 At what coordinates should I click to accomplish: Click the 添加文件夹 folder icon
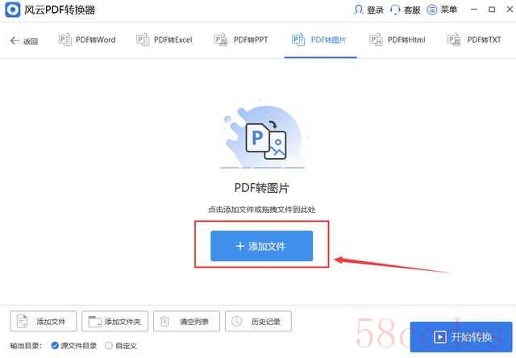coord(95,321)
